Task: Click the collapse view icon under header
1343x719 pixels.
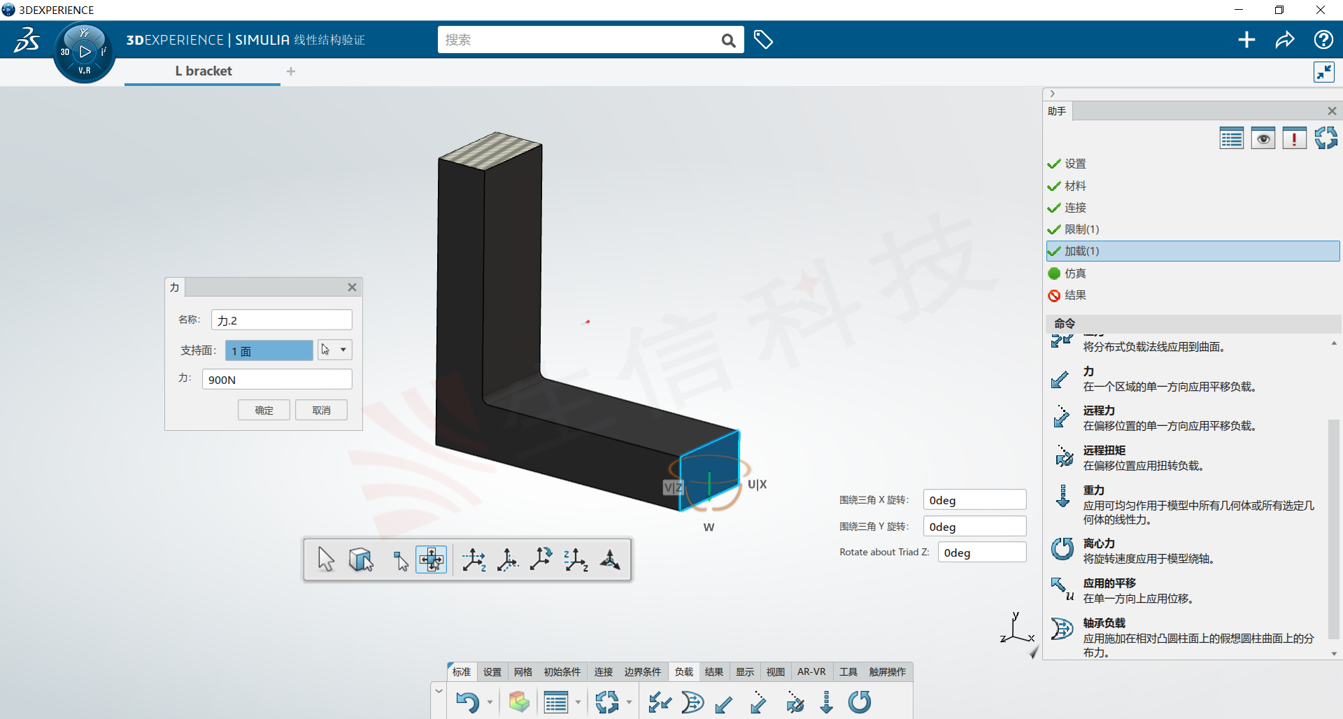Action: point(1324,72)
